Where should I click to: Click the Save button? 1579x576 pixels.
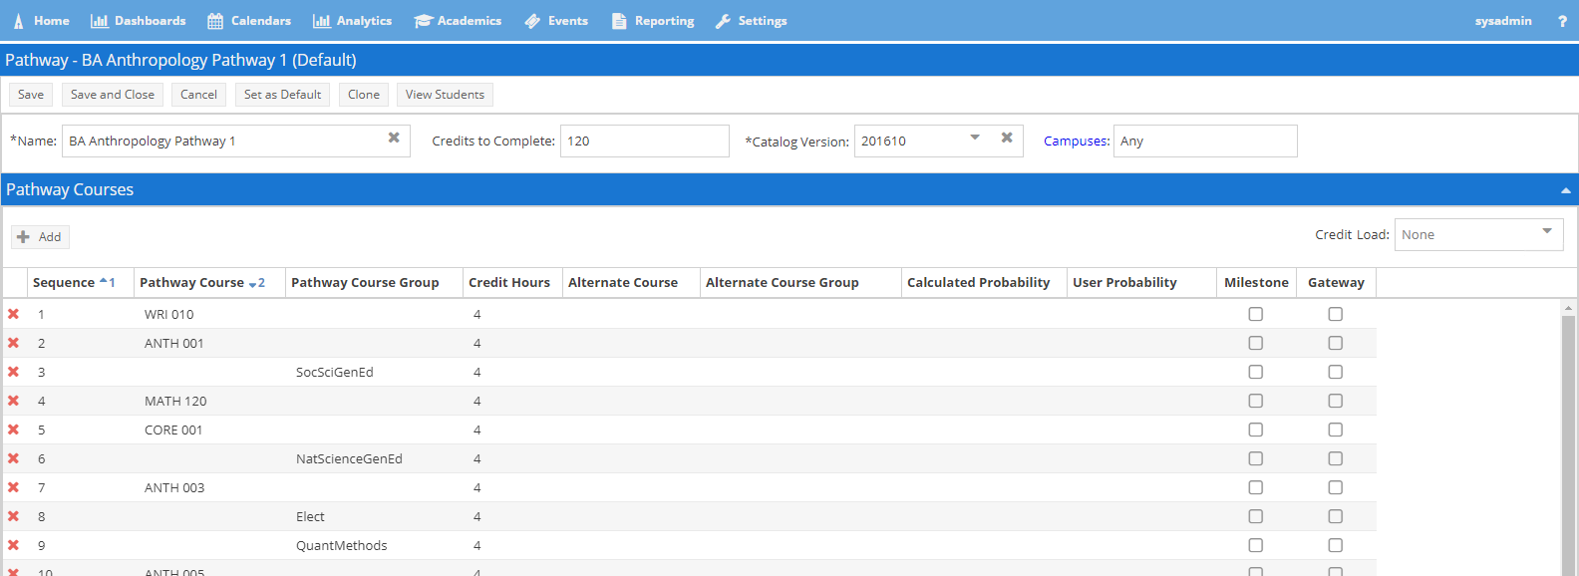[31, 95]
